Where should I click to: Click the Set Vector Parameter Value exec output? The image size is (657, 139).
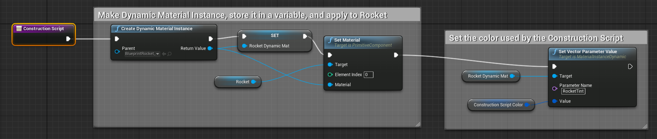[x=630, y=66]
